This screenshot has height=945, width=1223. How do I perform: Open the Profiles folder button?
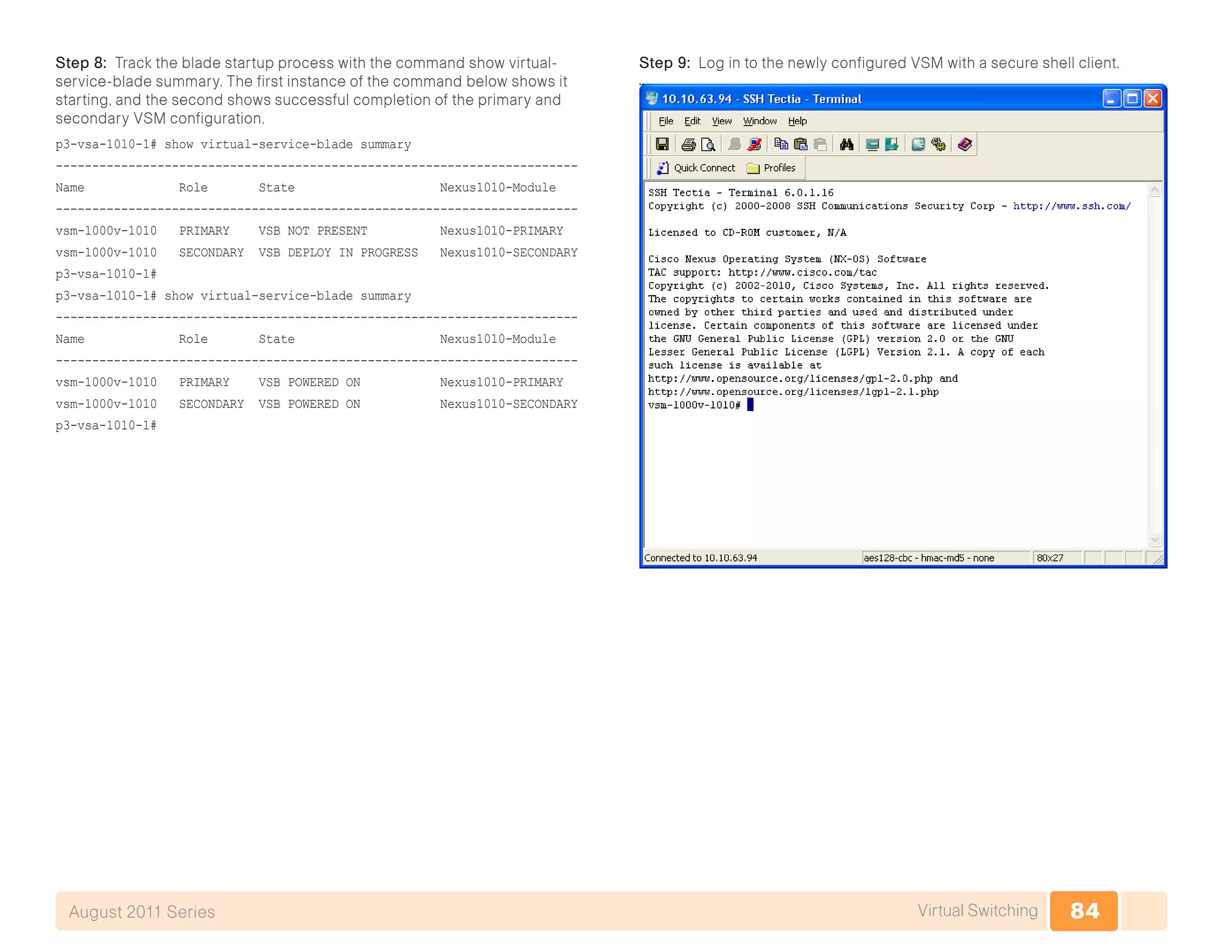coord(771,168)
